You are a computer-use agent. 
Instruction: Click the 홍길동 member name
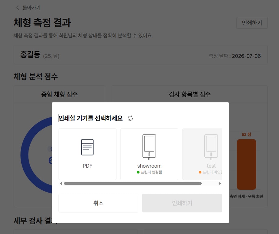coord(30,55)
